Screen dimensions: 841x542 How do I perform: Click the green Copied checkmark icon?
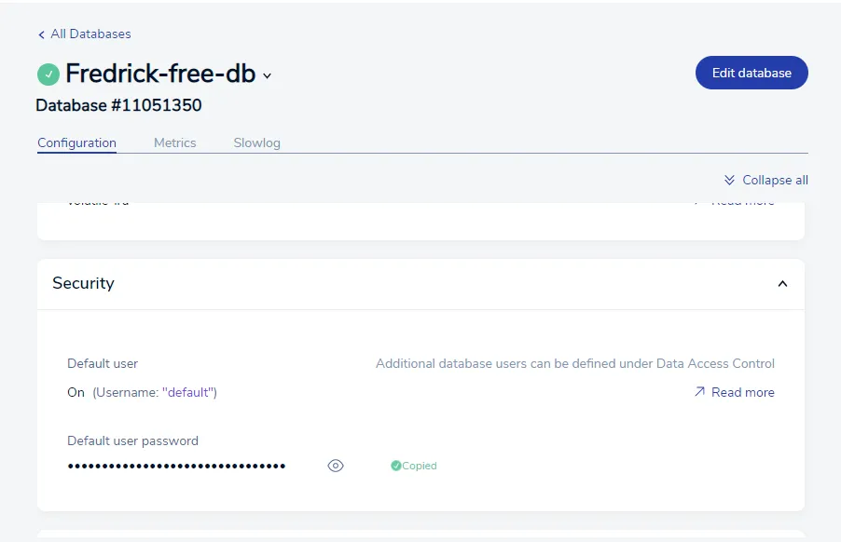[395, 466]
